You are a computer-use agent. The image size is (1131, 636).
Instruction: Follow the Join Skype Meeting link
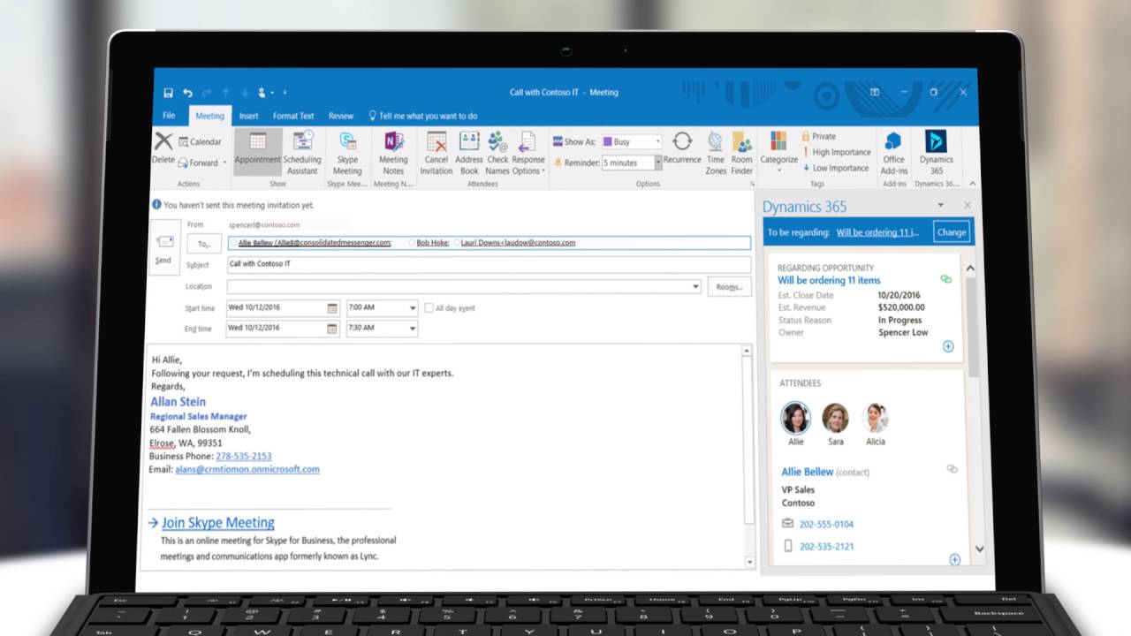216,522
